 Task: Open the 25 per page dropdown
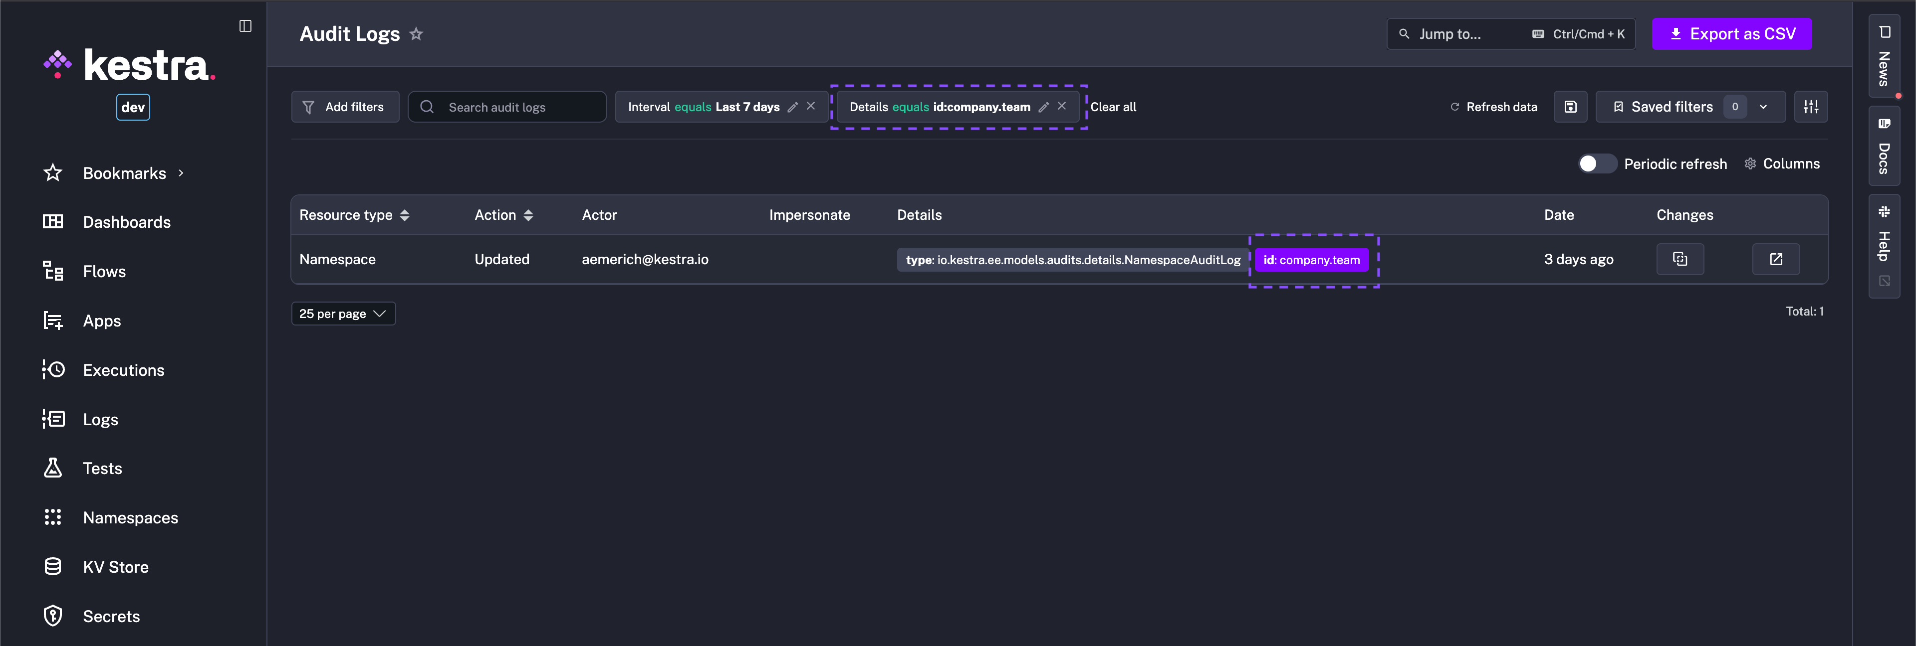click(x=343, y=313)
